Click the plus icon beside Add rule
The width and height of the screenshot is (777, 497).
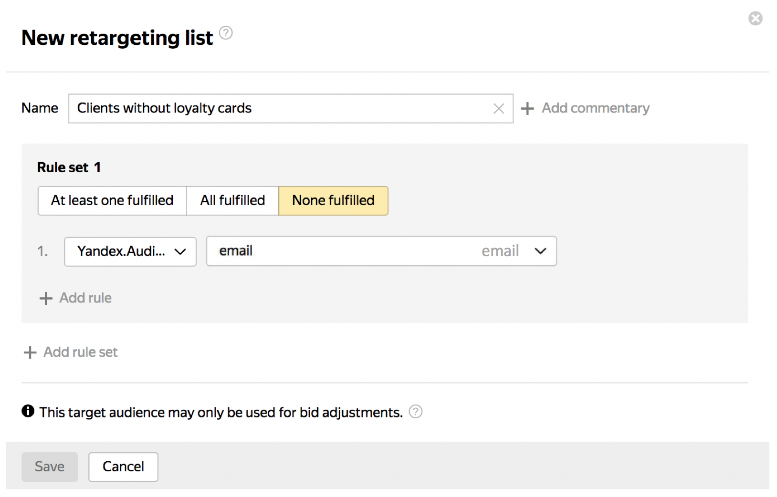(46, 299)
